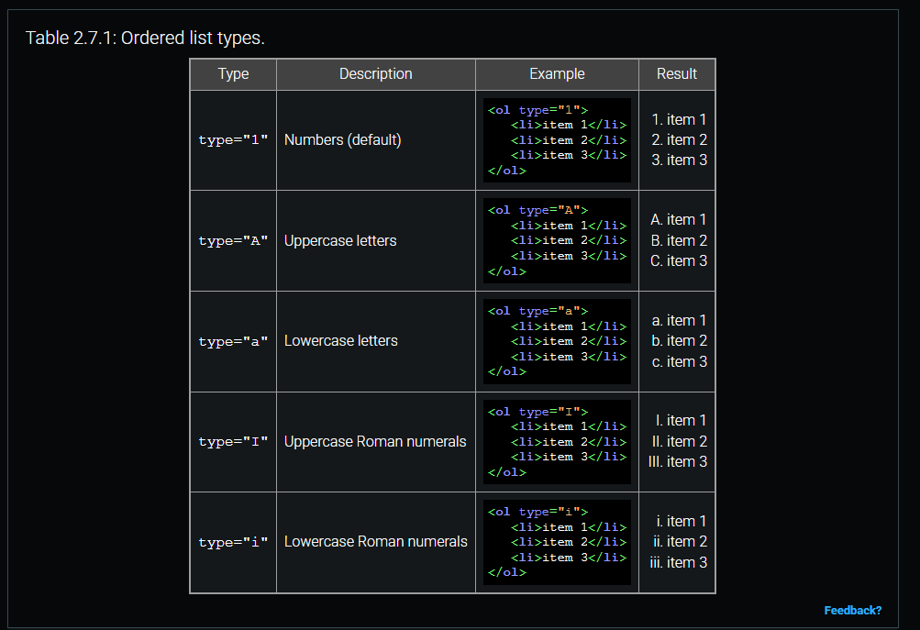The height and width of the screenshot is (630, 920).
Task: Click the Lowercase Roman numerals description
Action: 375,541
